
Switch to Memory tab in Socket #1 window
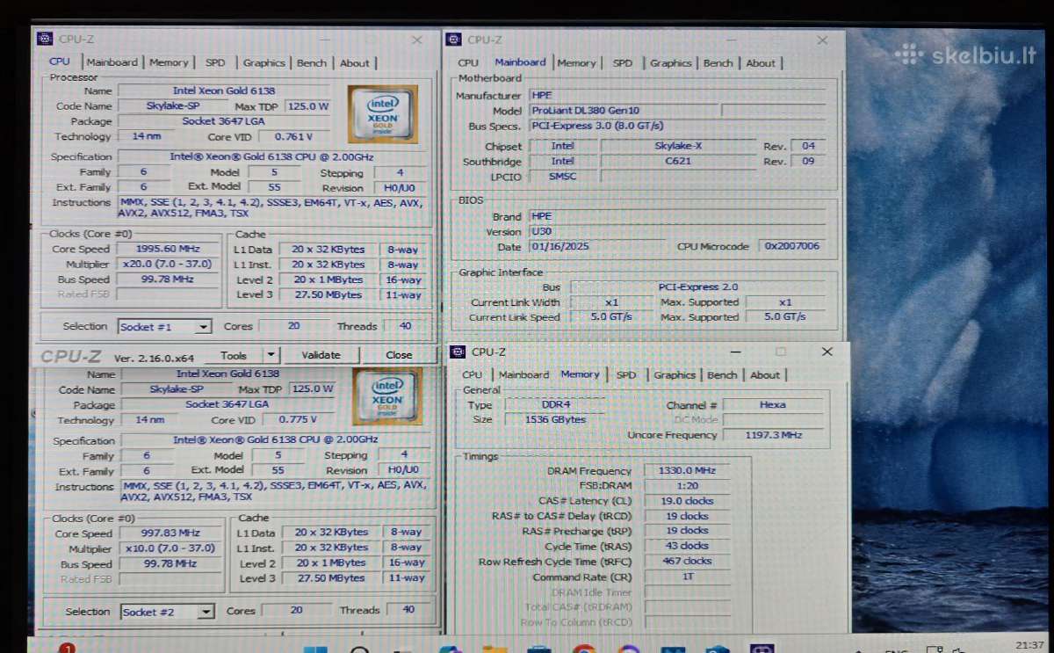(169, 62)
